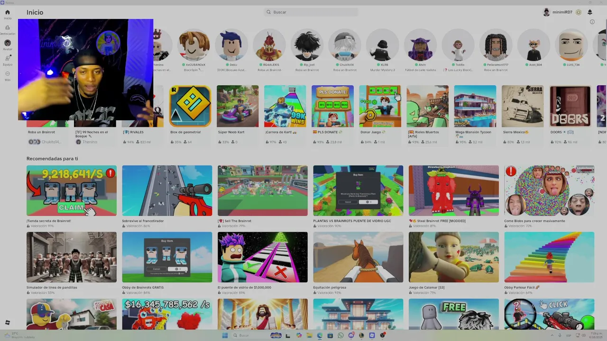Open friend RG4ALEXIS avatar
Image resolution: width=607 pixels, height=341 pixels.
pyautogui.click(x=269, y=45)
